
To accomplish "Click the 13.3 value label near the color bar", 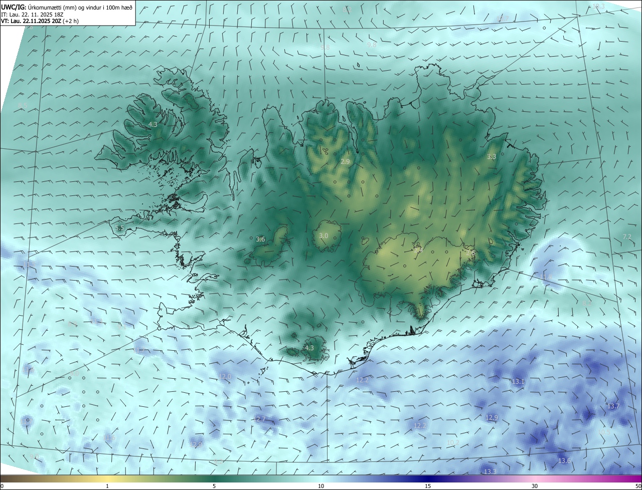I will 490,471.
